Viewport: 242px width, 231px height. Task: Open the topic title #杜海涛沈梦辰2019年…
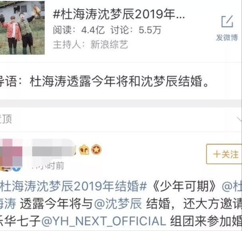[x=119, y=15]
